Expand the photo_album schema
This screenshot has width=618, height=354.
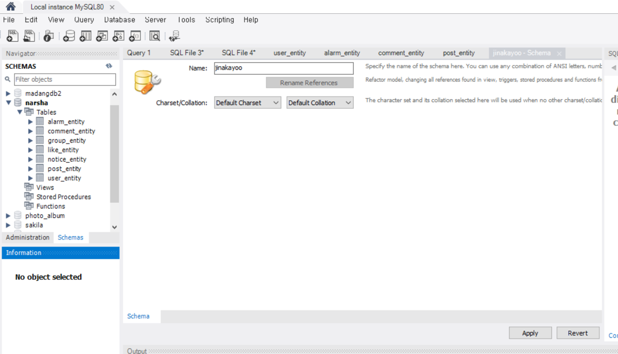point(8,215)
